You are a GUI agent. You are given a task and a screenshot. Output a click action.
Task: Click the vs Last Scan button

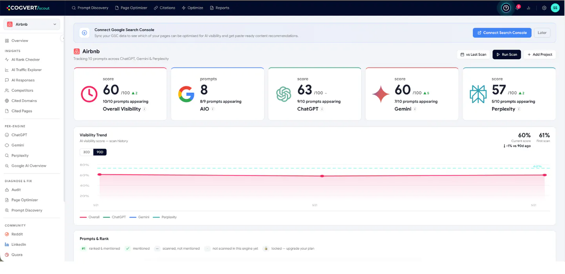tap(474, 55)
